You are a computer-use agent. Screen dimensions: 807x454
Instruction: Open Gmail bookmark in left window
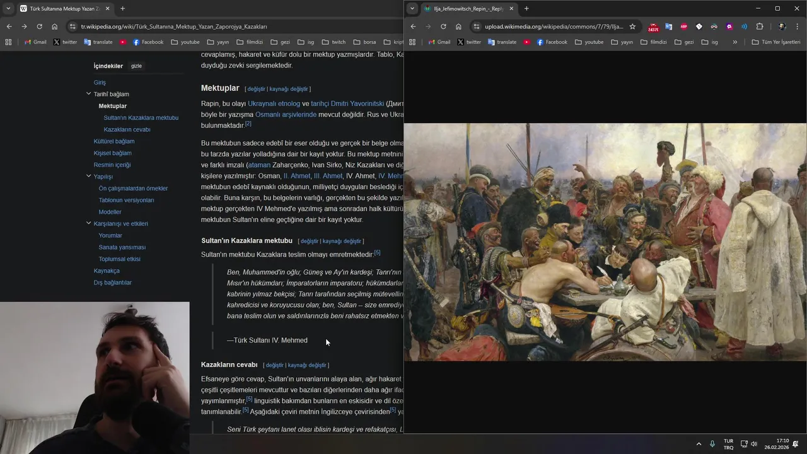tap(35, 42)
